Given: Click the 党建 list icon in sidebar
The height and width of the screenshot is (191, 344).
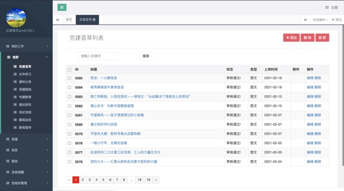Looking at the screenshot, I should [x=8, y=139].
